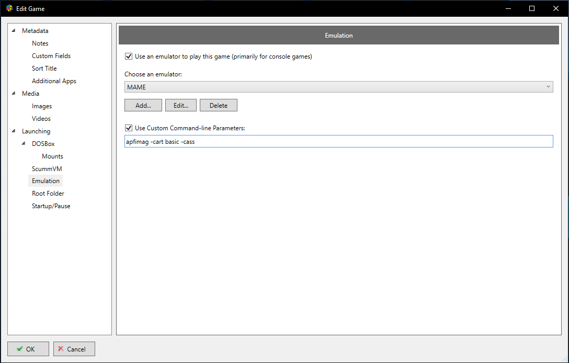Image resolution: width=569 pixels, height=363 pixels.
Task: Click the command-line parameters text field
Action: pos(338,142)
